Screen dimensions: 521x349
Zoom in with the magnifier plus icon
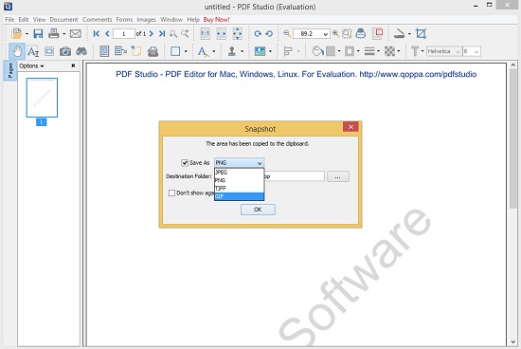point(335,33)
